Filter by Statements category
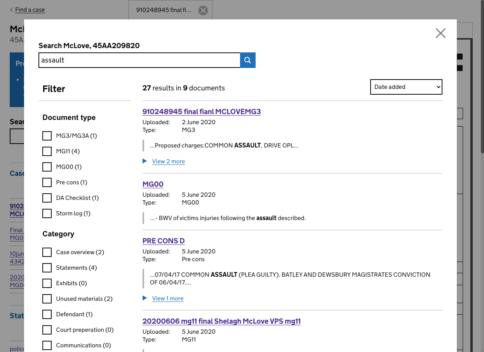The height and width of the screenshot is (352, 484). pos(47,268)
